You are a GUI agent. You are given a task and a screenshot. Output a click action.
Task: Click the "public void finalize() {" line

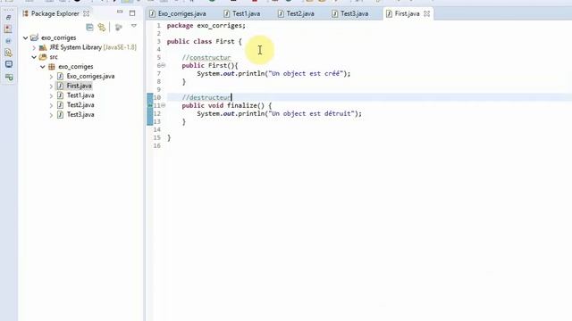point(227,105)
